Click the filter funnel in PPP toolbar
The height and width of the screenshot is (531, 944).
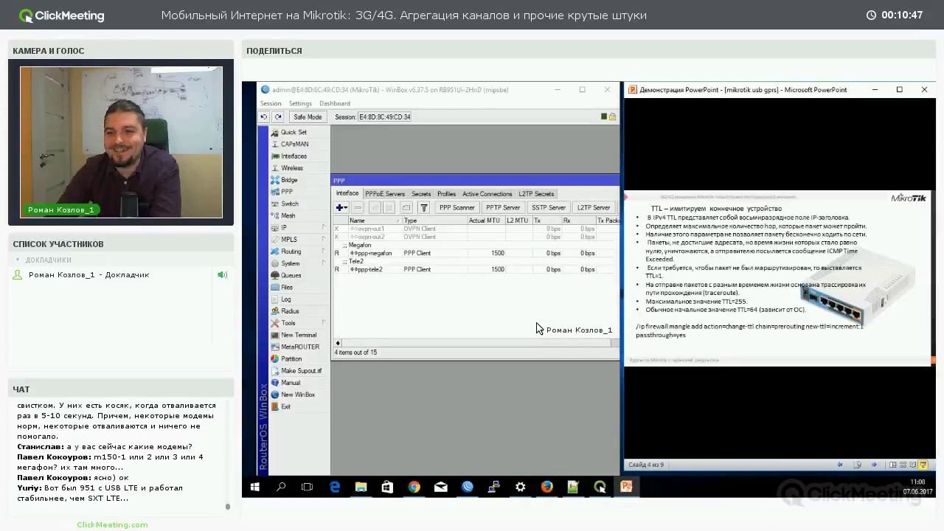[424, 208]
